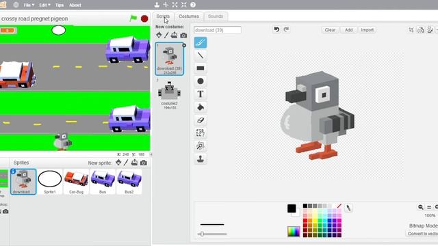Reset paint canvas zoom with equals button
The width and height of the screenshot is (438, 246).
coord(429,207)
